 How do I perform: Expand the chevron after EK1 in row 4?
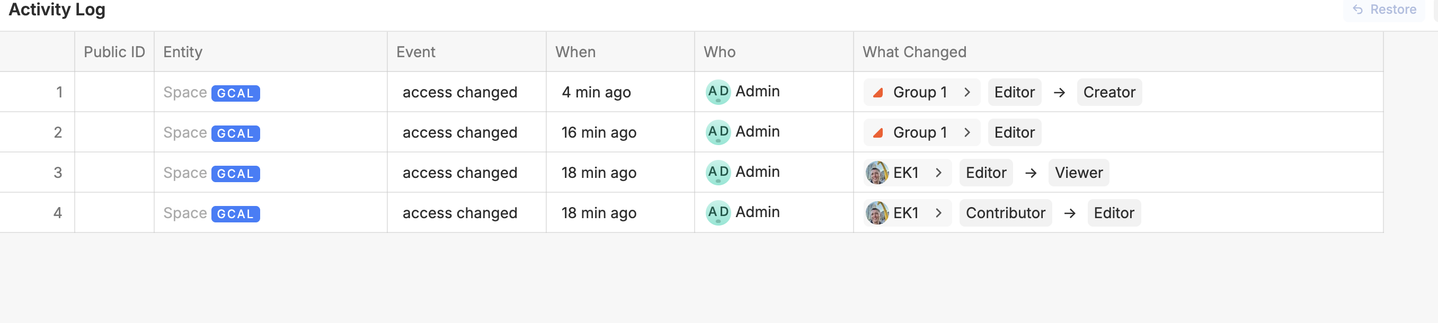[939, 213]
